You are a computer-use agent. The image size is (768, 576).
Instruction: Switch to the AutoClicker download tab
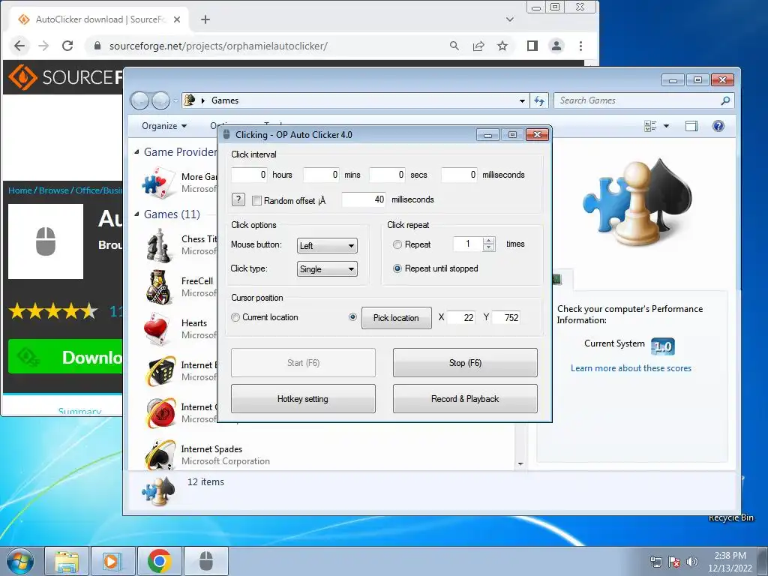98,19
